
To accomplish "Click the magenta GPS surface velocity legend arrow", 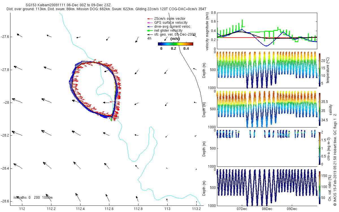I will coord(150,23).
